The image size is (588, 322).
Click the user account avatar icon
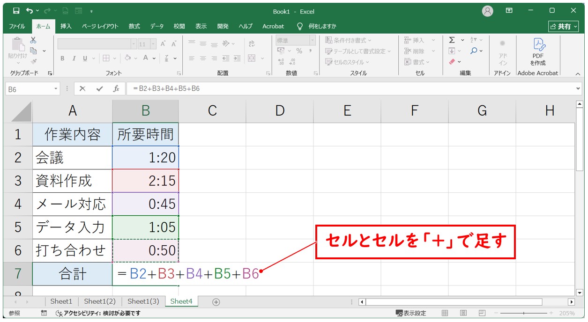pos(488,11)
